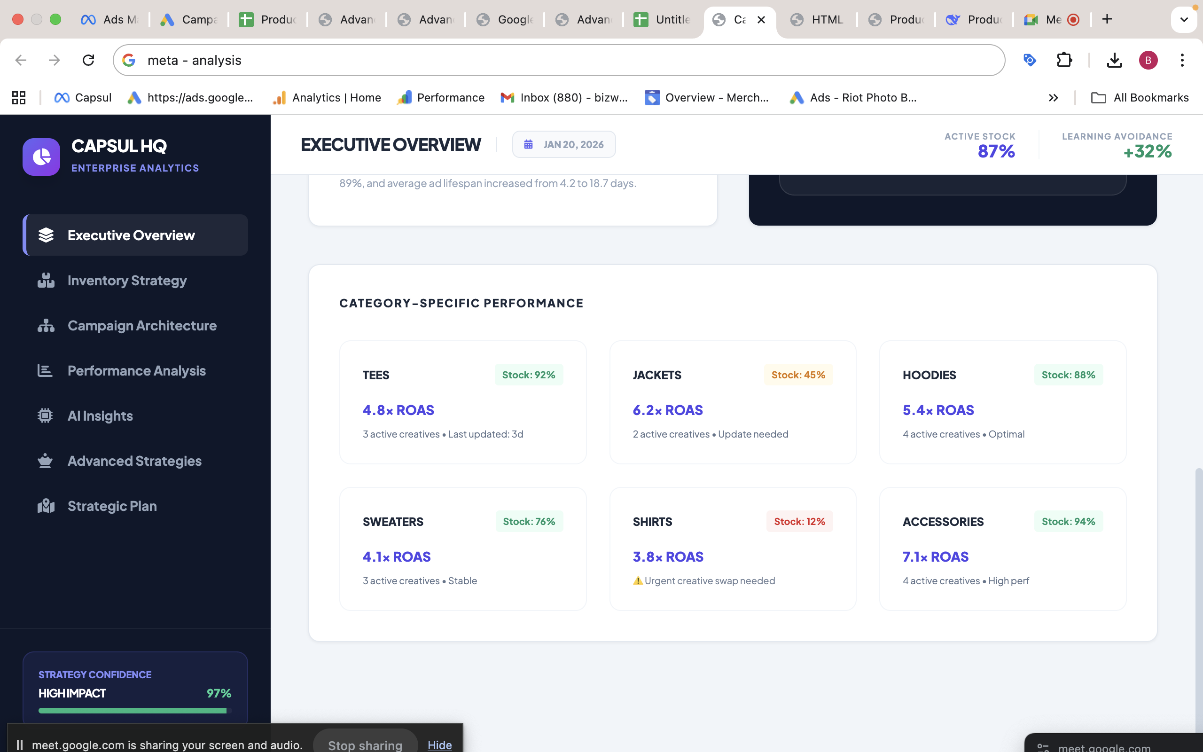The width and height of the screenshot is (1203, 752).
Task: Click the Capsul HQ pie chart logo
Action: pos(41,157)
